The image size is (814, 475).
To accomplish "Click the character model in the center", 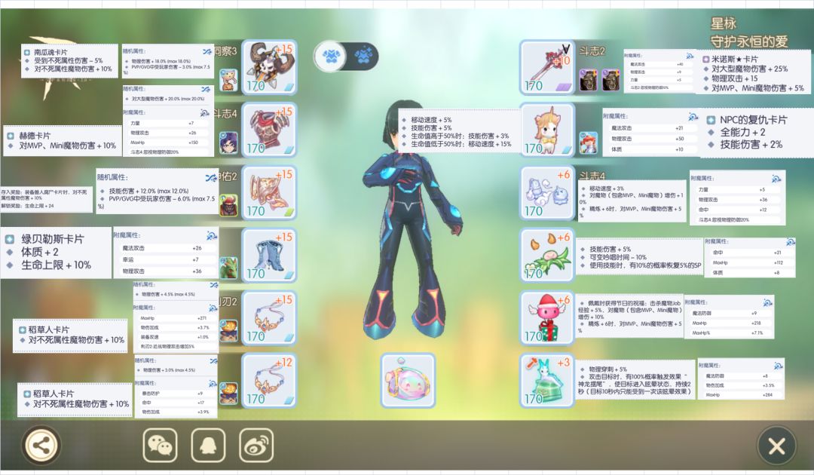I will 409,221.
